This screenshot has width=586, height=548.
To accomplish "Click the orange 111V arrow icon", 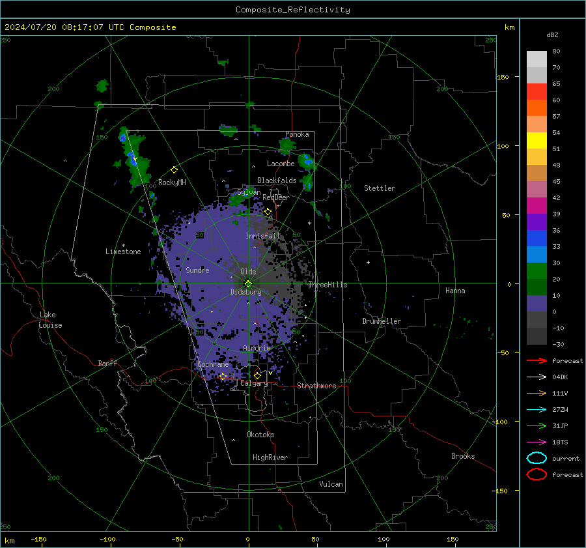I will tap(537, 393).
